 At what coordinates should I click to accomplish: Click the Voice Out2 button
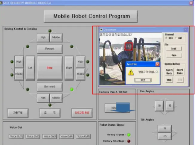(33, 136)
